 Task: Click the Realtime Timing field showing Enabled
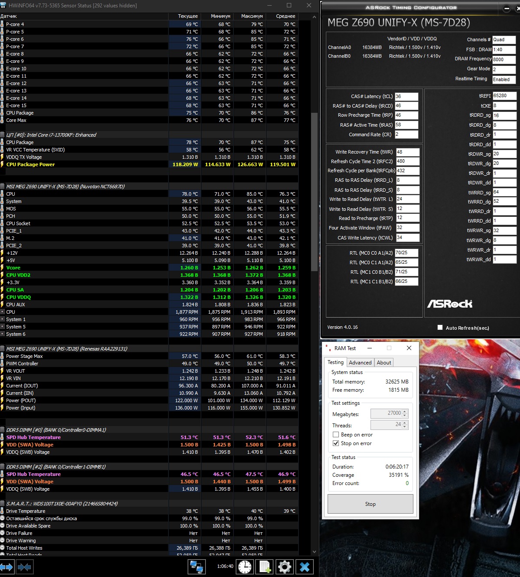(x=504, y=79)
